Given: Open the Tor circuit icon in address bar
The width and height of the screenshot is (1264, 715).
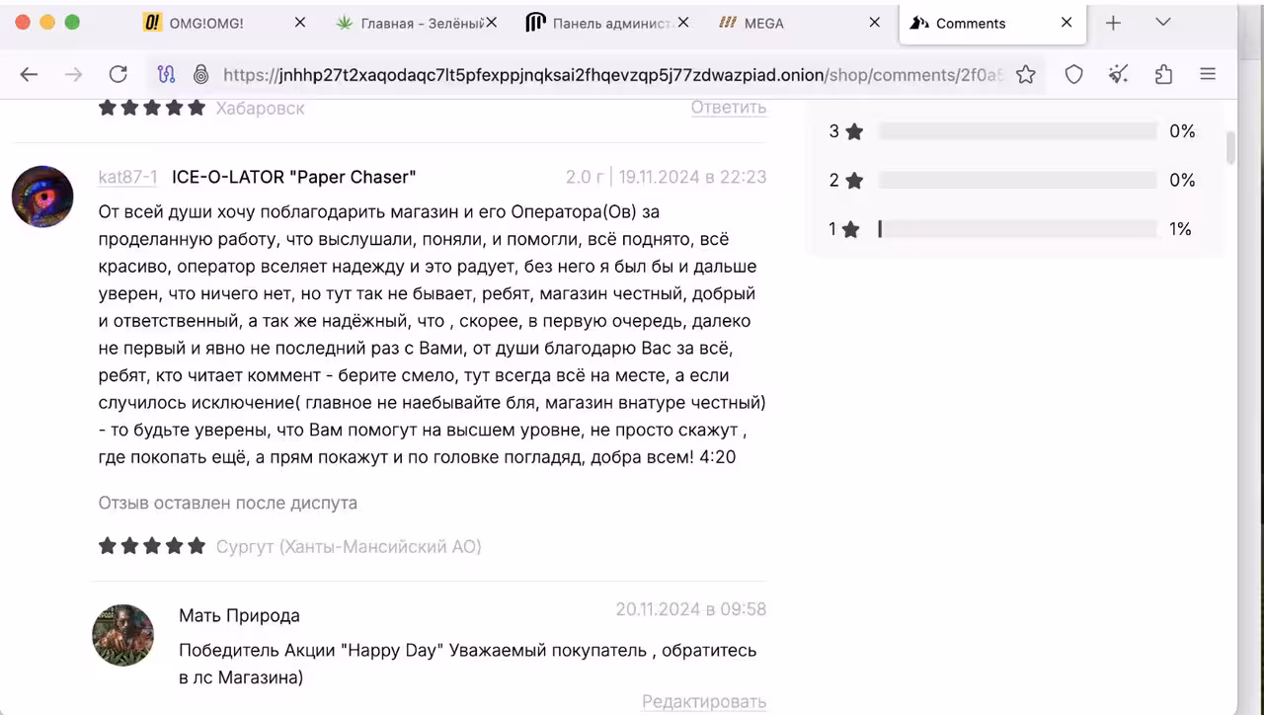Looking at the screenshot, I should [167, 74].
